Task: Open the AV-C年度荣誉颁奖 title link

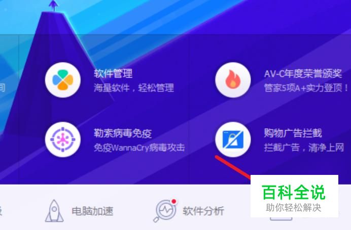Action: (303, 73)
